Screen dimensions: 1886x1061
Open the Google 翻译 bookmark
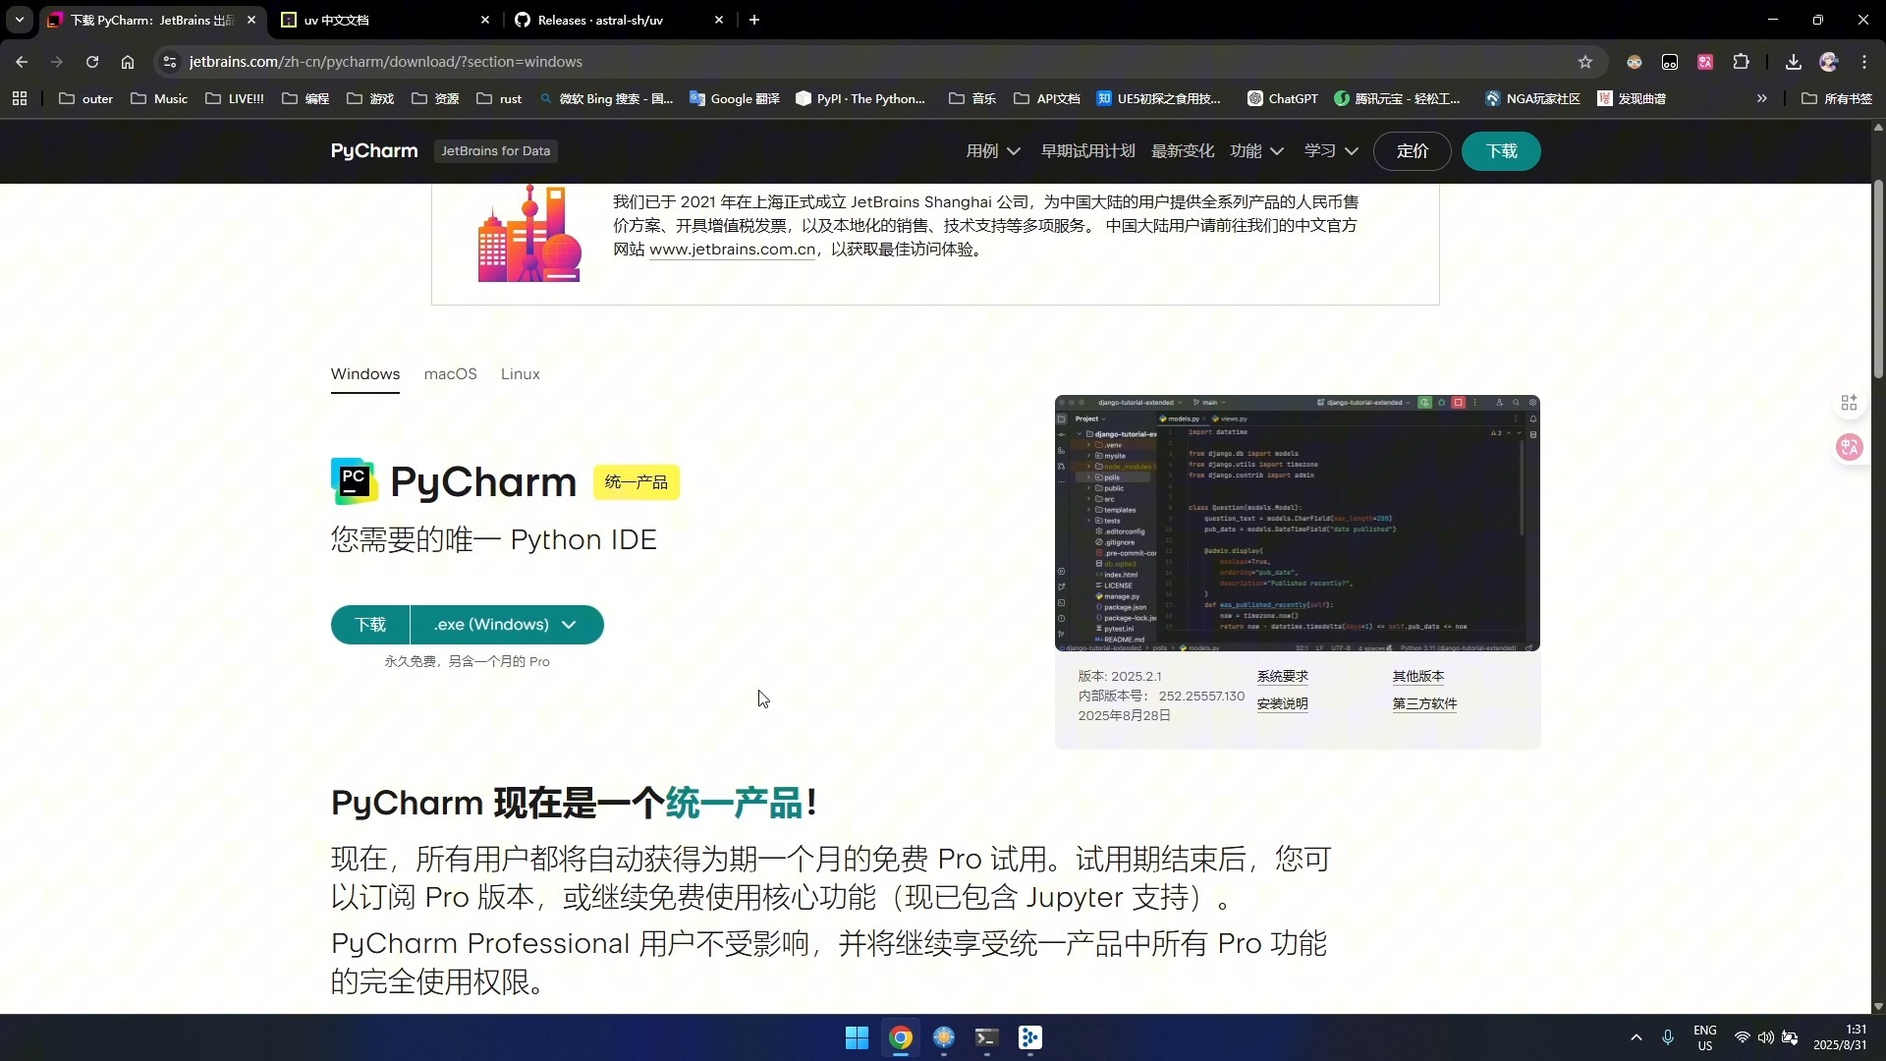[x=735, y=98]
